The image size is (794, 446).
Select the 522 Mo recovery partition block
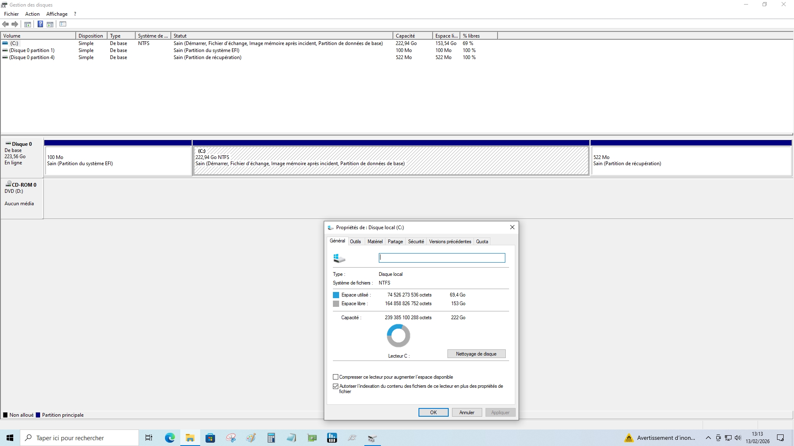tap(691, 160)
